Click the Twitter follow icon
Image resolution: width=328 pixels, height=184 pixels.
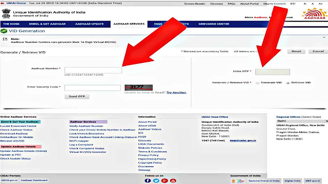click(156, 180)
